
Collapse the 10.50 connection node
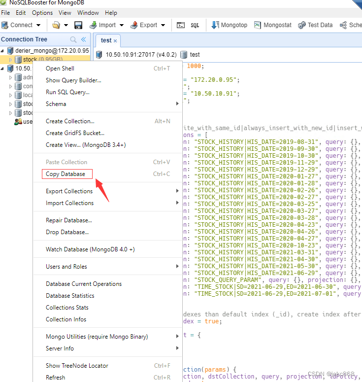point(2,69)
